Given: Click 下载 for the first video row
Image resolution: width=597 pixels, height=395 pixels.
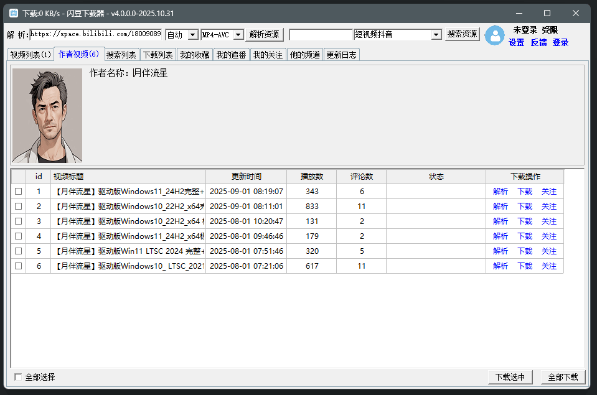Looking at the screenshot, I should [524, 191].
